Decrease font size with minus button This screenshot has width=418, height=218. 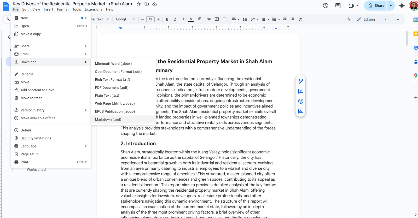coord(142,19)
